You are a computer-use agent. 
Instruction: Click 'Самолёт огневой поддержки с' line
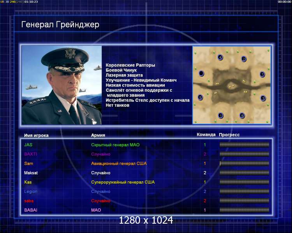(x=139, y=90)
